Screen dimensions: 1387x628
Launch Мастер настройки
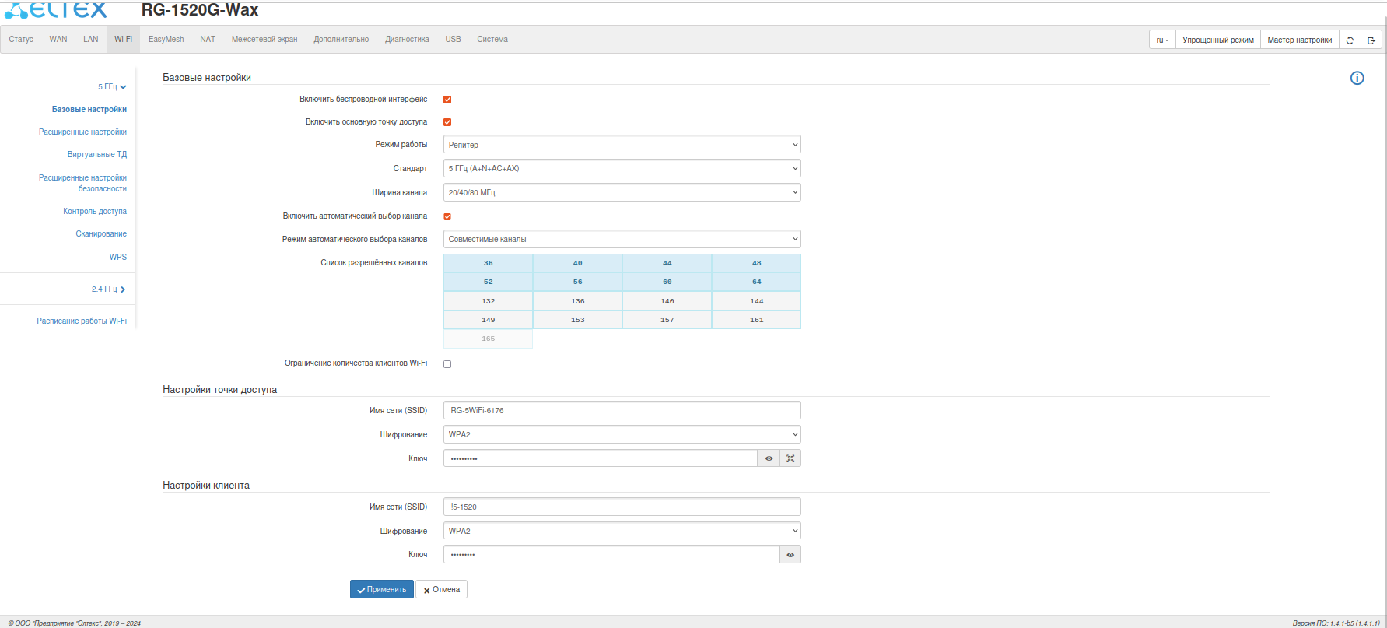1300,40
